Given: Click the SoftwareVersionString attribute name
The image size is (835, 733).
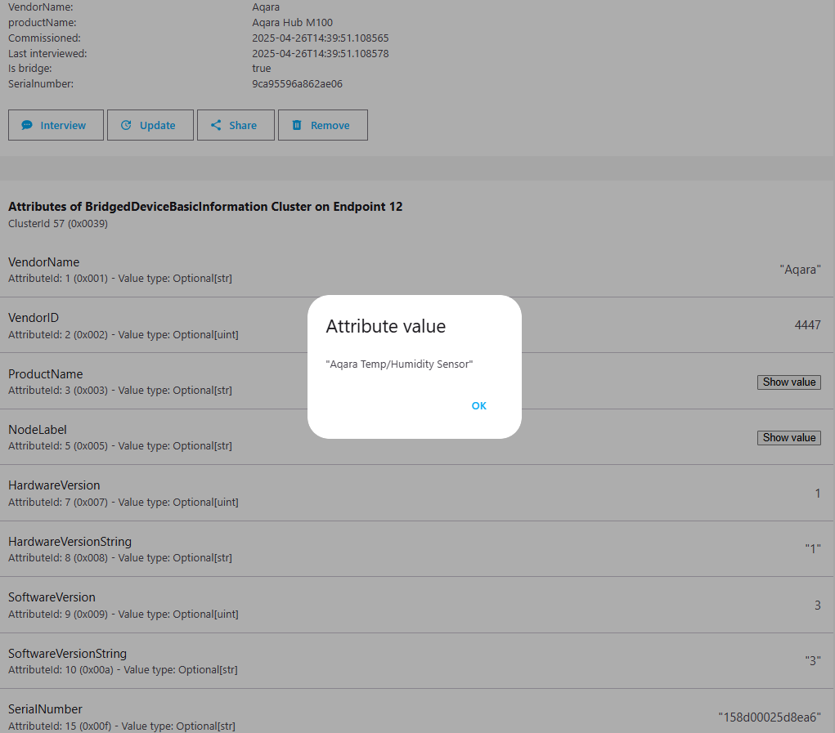Looking at the screenshot, I should click(67, 653).
